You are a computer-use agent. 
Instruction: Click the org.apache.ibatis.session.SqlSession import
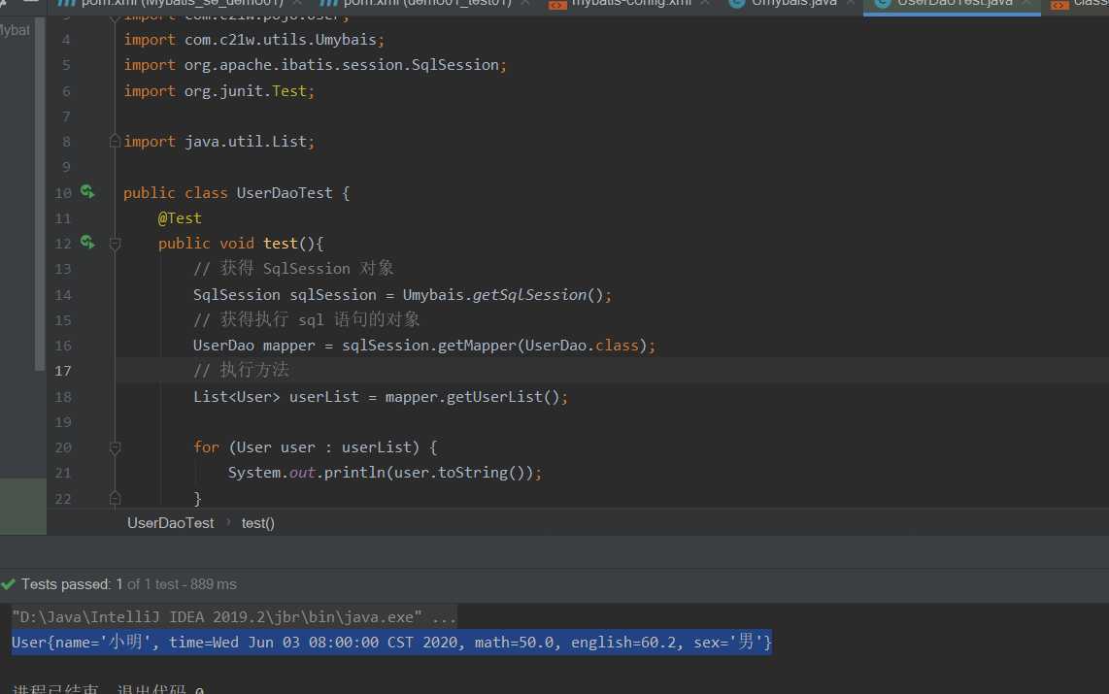pyautogui.click(x=316, y=65)
